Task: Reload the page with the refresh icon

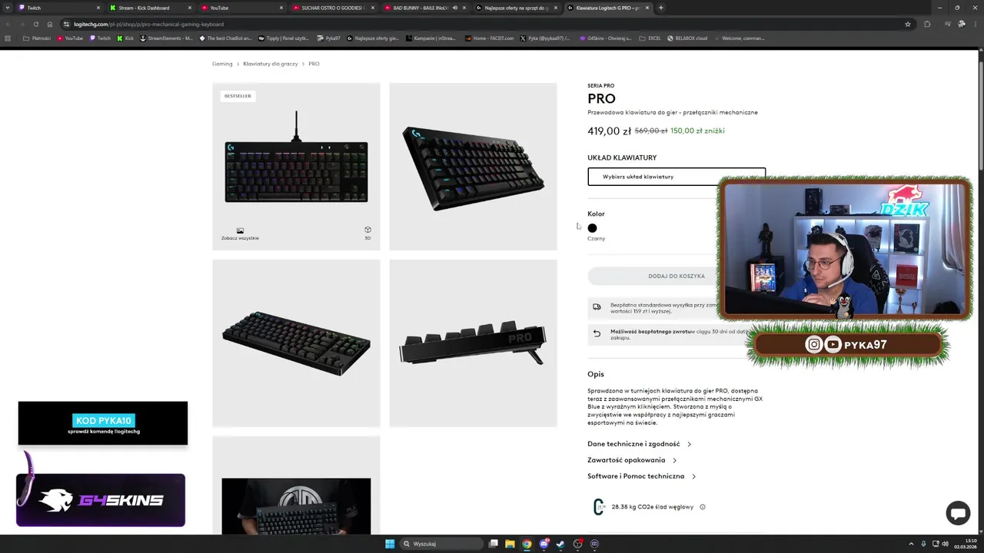Action: (35, 24)
